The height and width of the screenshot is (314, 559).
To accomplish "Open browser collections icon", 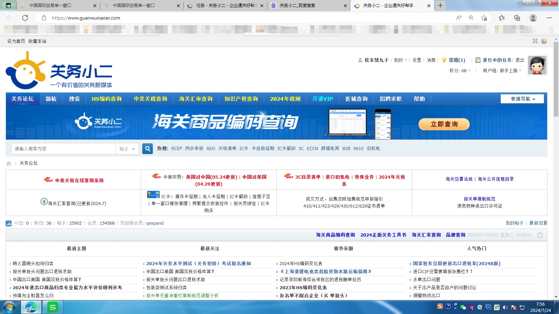I will click(x=517, y=18).
